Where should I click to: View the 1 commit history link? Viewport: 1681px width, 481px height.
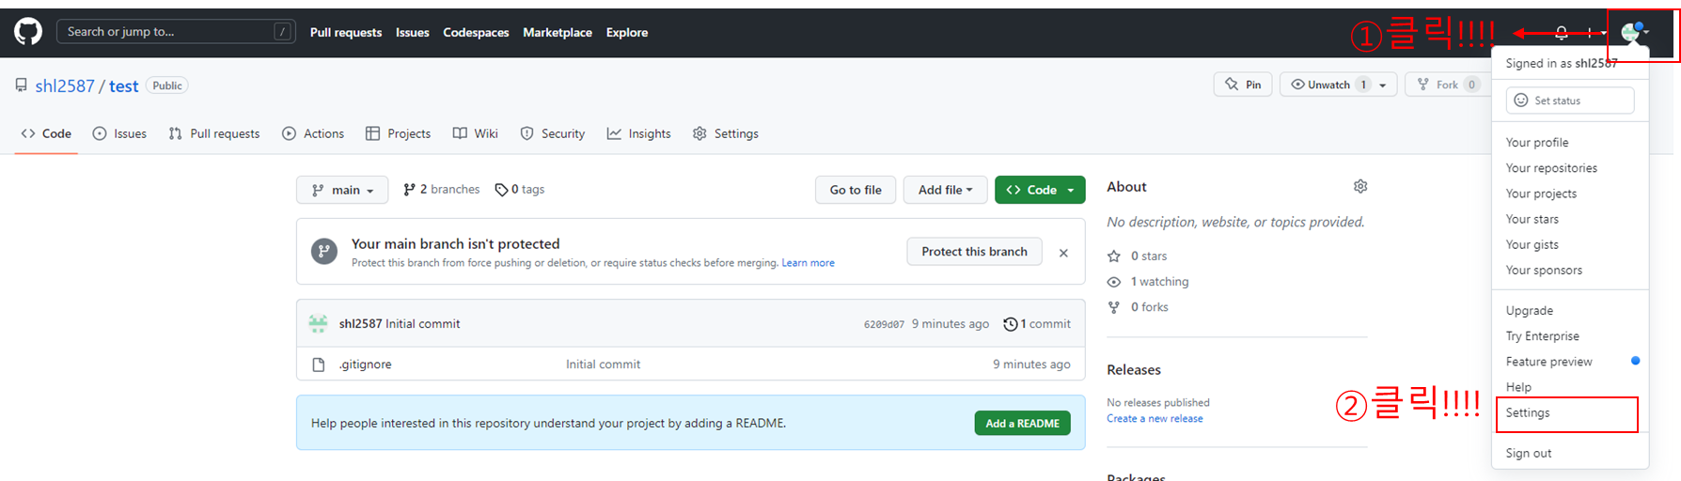1037,324
